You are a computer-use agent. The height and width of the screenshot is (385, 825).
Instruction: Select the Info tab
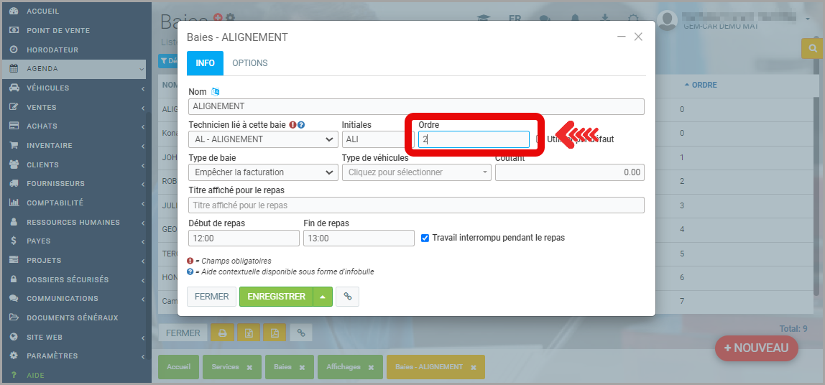(205, 63)
